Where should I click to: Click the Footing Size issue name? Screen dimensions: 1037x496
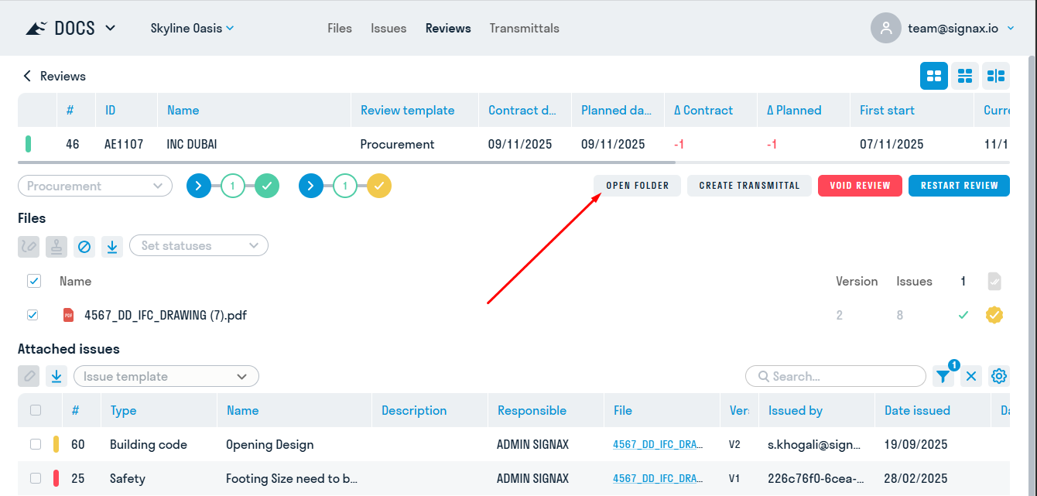pos(292,478)
